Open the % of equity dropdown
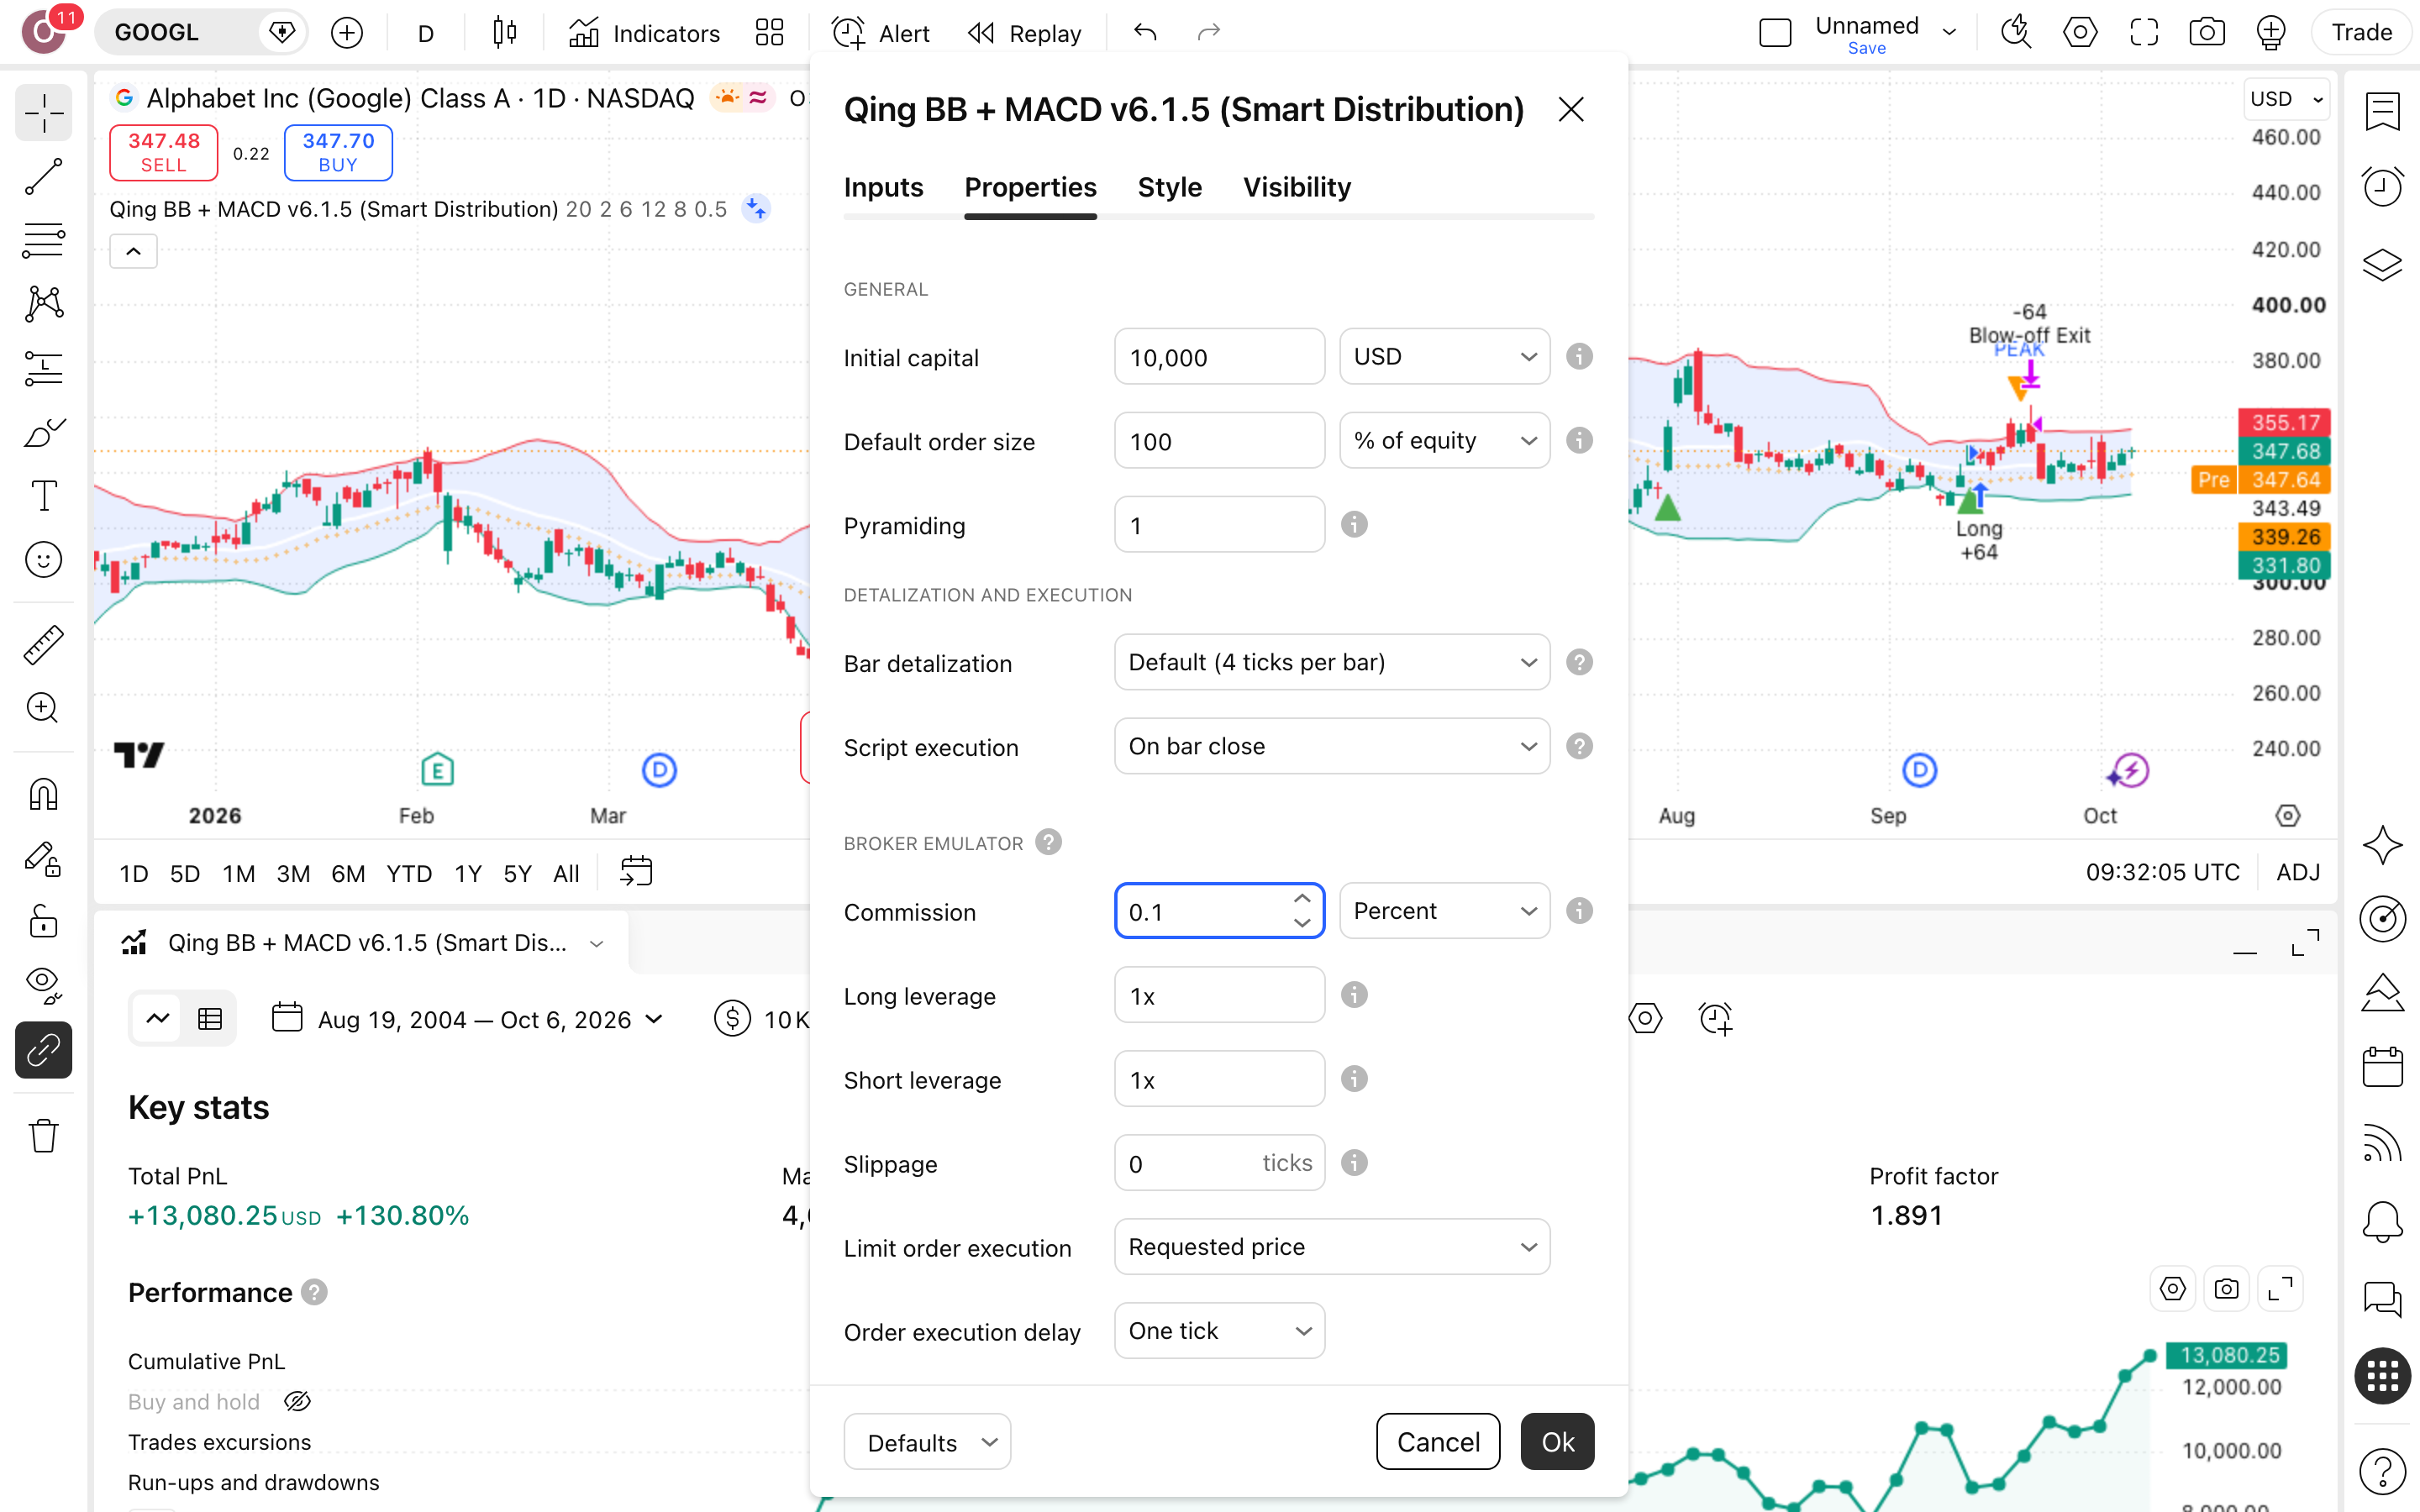The height and width of the screenshot is (1512, 2420). click(1444, 441)
